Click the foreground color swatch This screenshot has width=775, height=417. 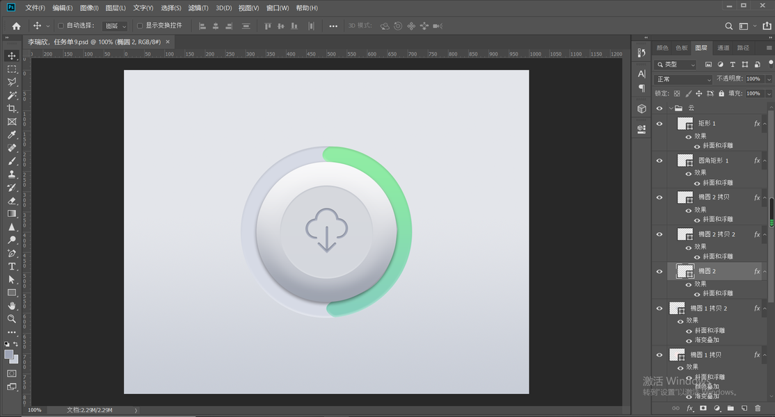(9, 354)
